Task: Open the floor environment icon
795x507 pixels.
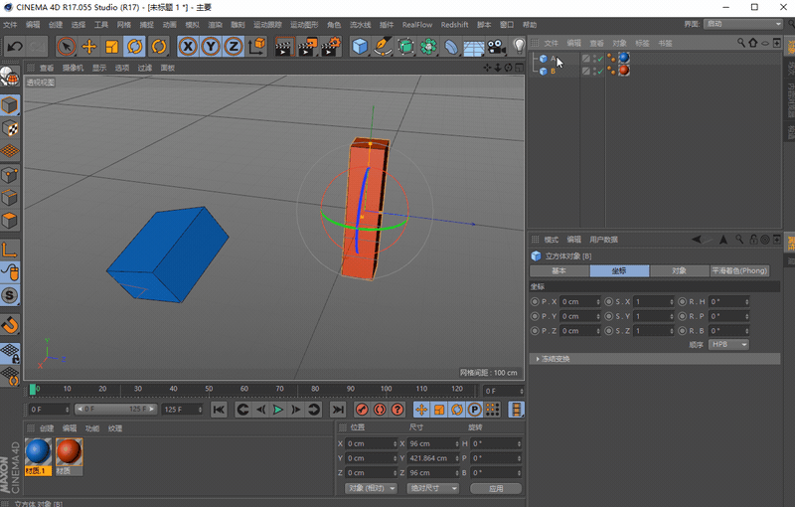Action: coord(474,47)
